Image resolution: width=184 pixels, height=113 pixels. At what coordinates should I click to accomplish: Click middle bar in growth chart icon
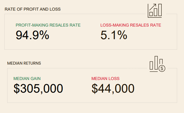coord(155,12)
